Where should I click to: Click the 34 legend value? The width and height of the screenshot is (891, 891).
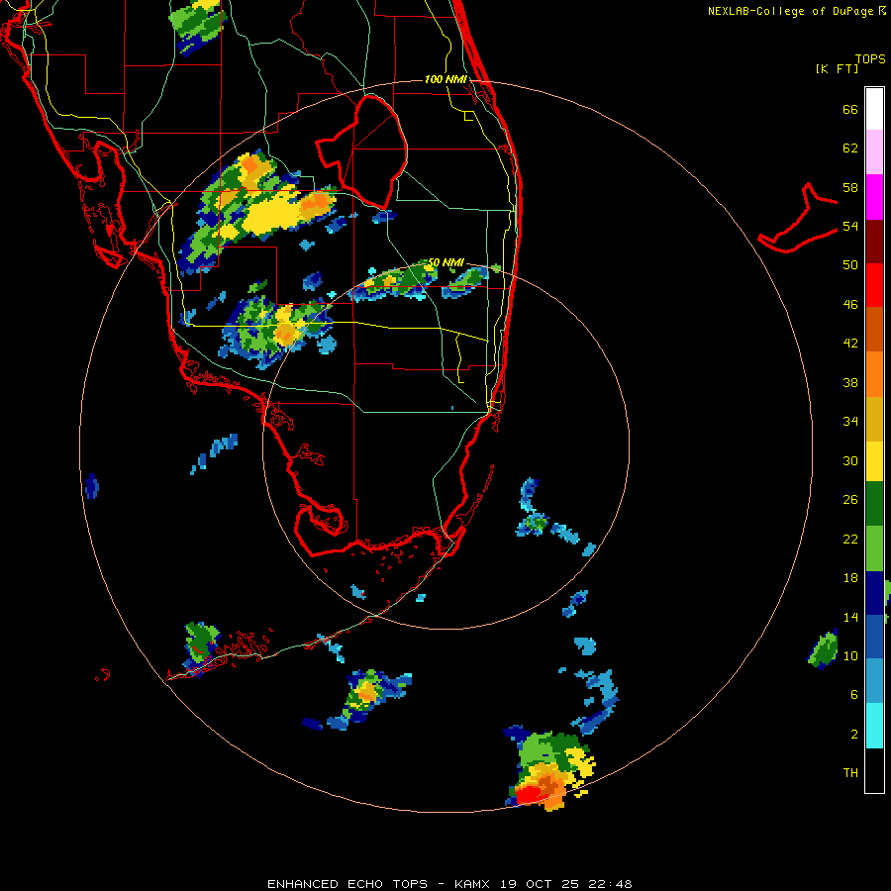pos(850,421)
